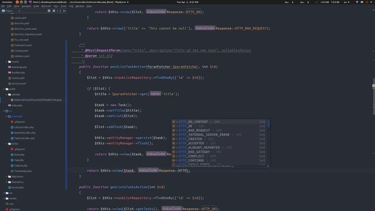Collapse the Entity folder arrow

pos(6,144)
